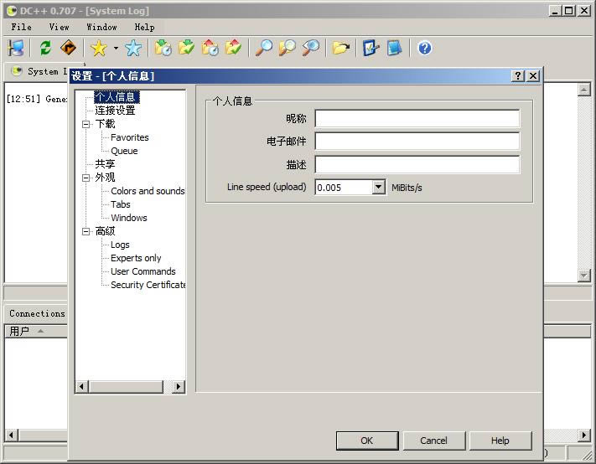This screenshot has height=464, width=596.
Task: Open dropdown arrow beside yellow star
Action: [116, 49]
